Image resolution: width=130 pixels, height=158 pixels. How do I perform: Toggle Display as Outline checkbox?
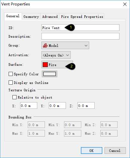tap(11, 82)
